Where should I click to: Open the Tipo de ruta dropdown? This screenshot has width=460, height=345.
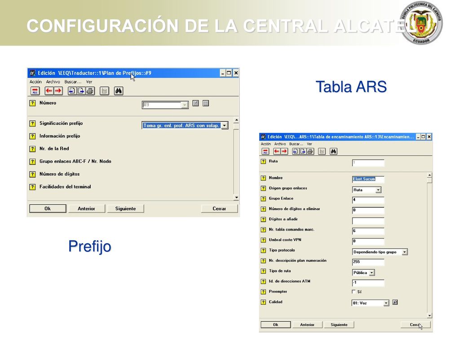pyautogui.click(x=372, y=273)
